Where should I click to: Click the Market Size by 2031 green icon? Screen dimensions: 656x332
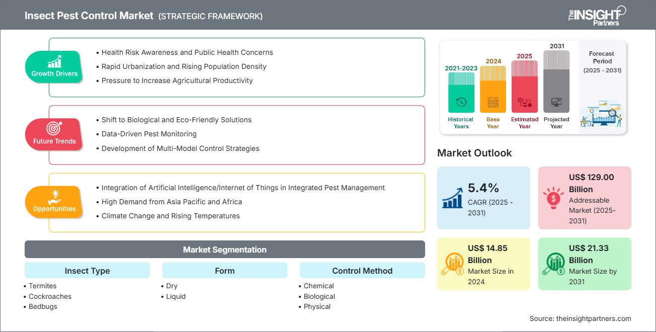click(553, 264)
